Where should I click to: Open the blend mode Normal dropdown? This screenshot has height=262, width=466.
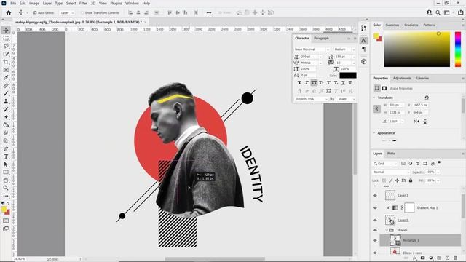point(391,172)
